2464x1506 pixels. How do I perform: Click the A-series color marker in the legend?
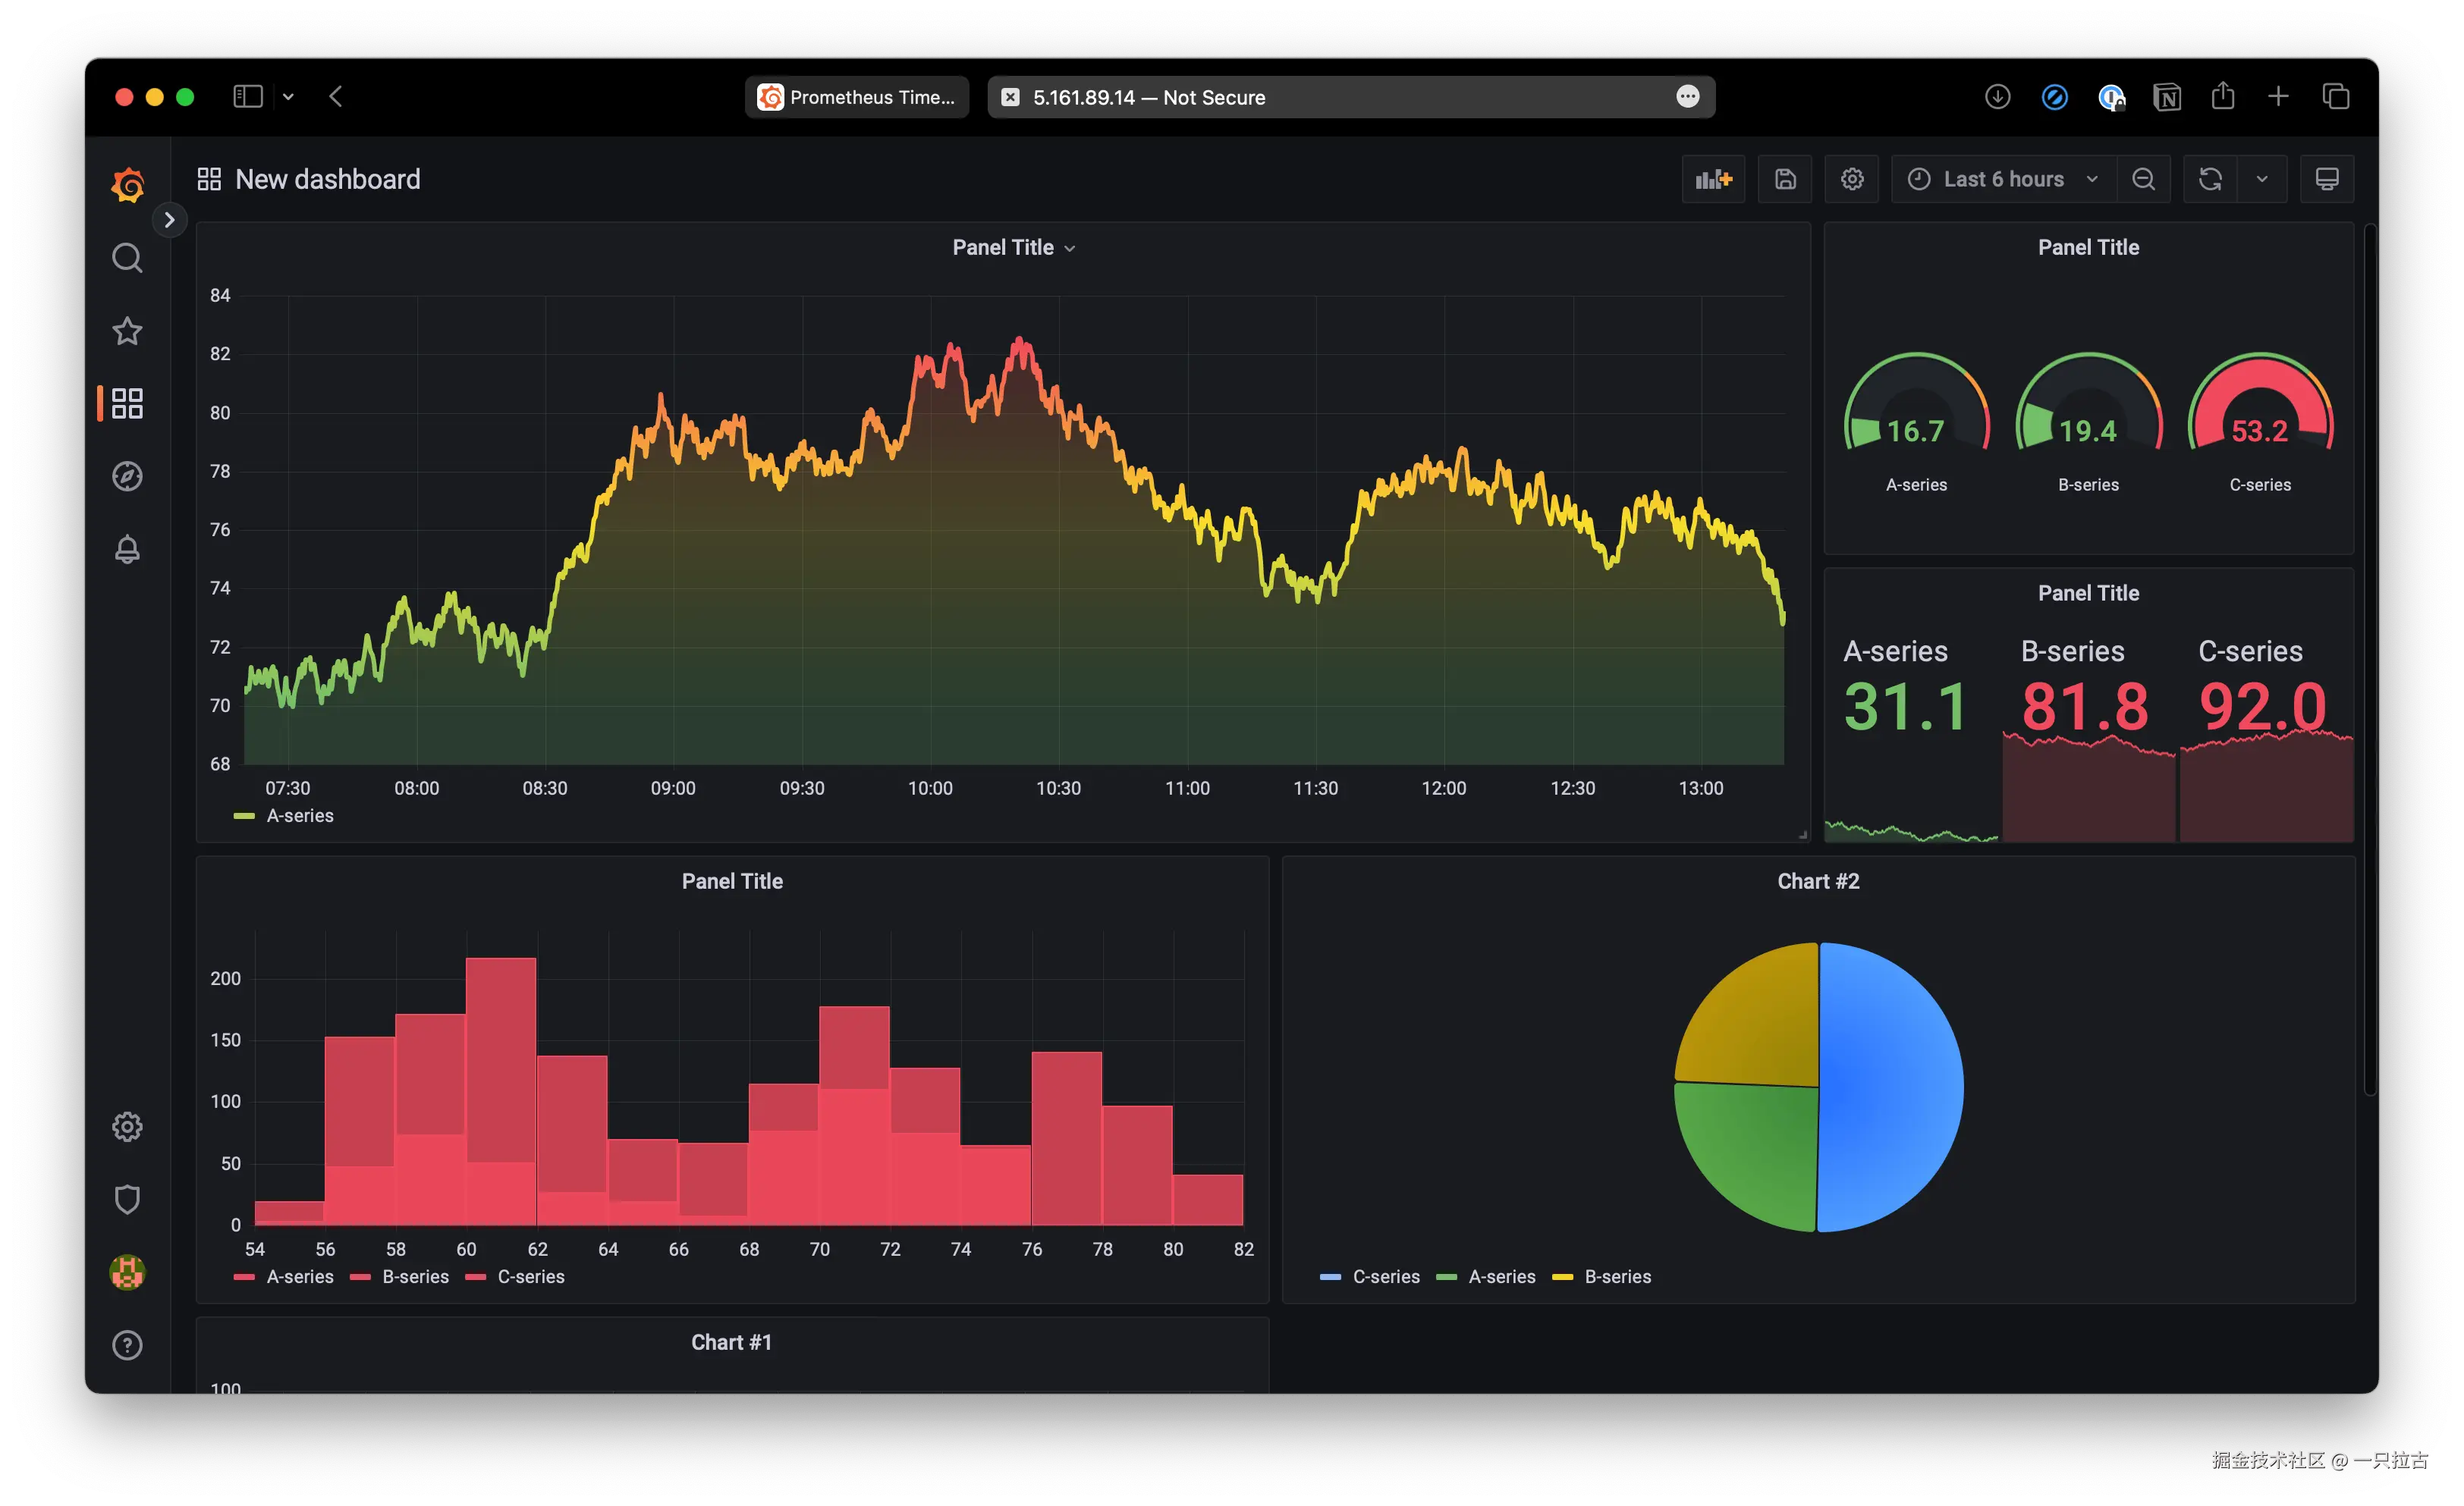pos(243,815)
